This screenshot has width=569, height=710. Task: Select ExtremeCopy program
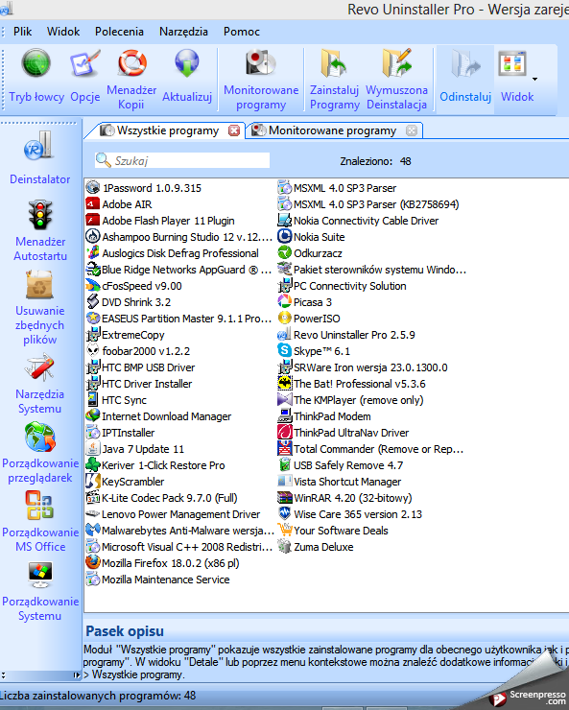pos(126,335)
